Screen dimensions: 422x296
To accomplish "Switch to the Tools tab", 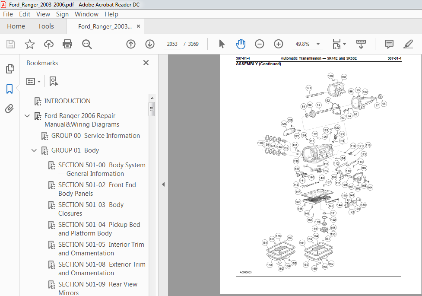I will 46,26.
